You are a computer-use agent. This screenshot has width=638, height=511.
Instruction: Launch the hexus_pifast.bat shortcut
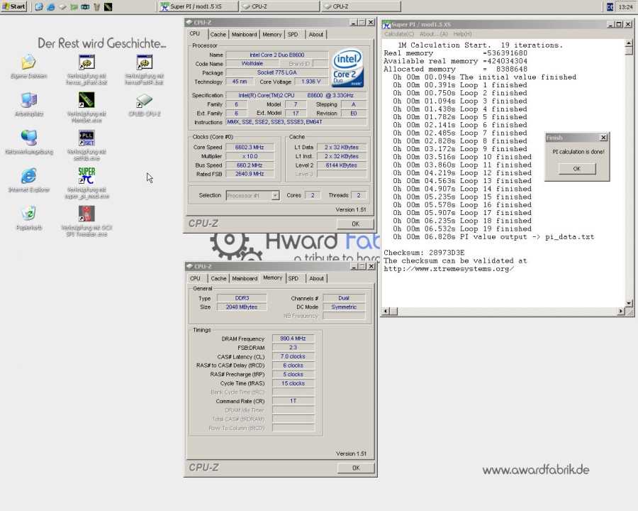pos(86,62)
